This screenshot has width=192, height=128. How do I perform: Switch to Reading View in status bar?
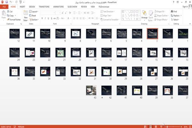click(156, 127)
